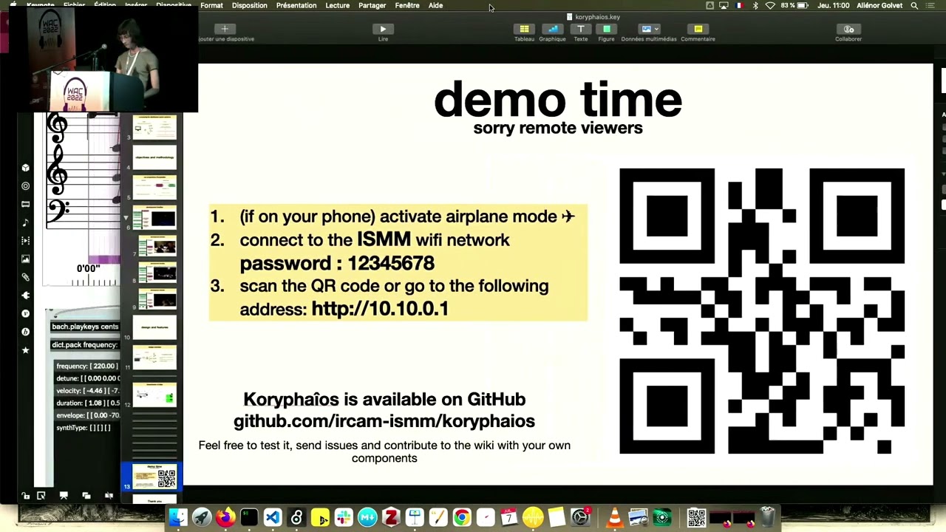Image resolution: width=946 pixels, height=532 pixels.
Task: Select slide 7 thumbnail in navigator
Action: pos(157,246)
